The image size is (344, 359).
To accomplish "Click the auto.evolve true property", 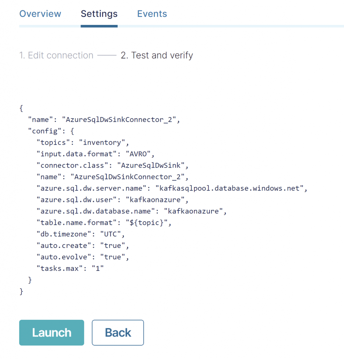I will click(x=82, y=257).
